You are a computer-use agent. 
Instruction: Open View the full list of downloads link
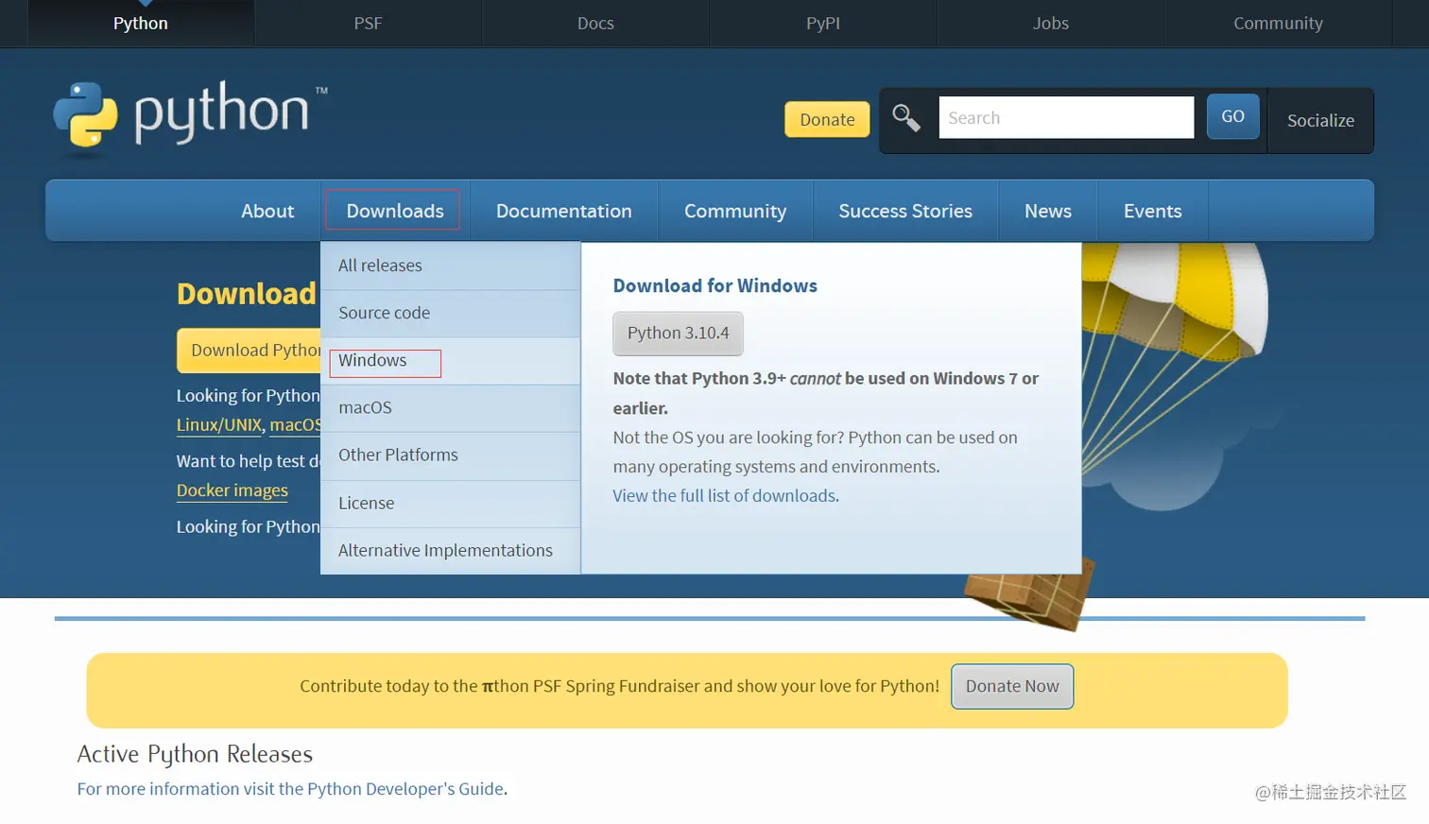click(x=724, y=495)
